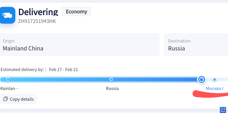Click the Destination info card
The height and width of the screenshot is (115, 228).
pos(196,44)
